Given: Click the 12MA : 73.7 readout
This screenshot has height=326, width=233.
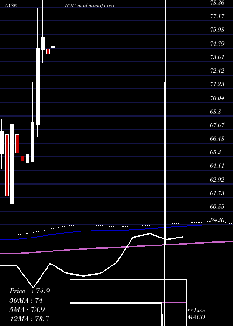Looking at the screenshot, I should (x=29, y=319).
